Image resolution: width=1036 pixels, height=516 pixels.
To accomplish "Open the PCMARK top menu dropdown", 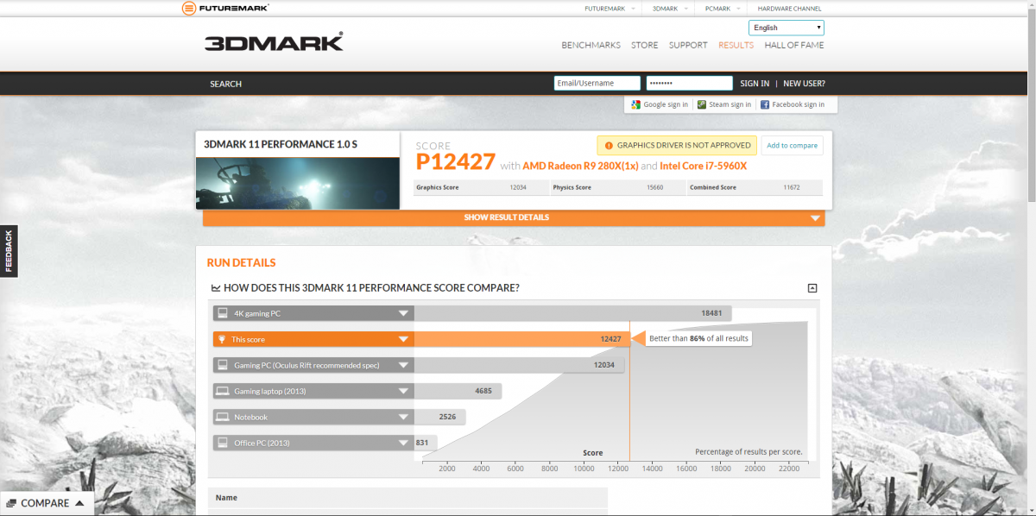I will coord(722,8).
